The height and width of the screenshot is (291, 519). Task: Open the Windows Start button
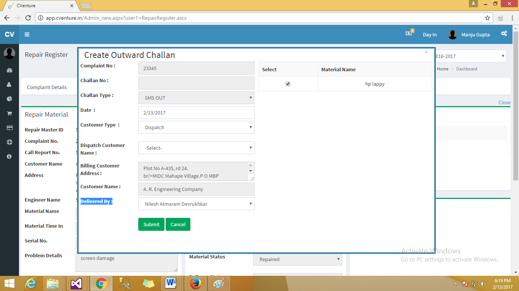pos(9,283)
